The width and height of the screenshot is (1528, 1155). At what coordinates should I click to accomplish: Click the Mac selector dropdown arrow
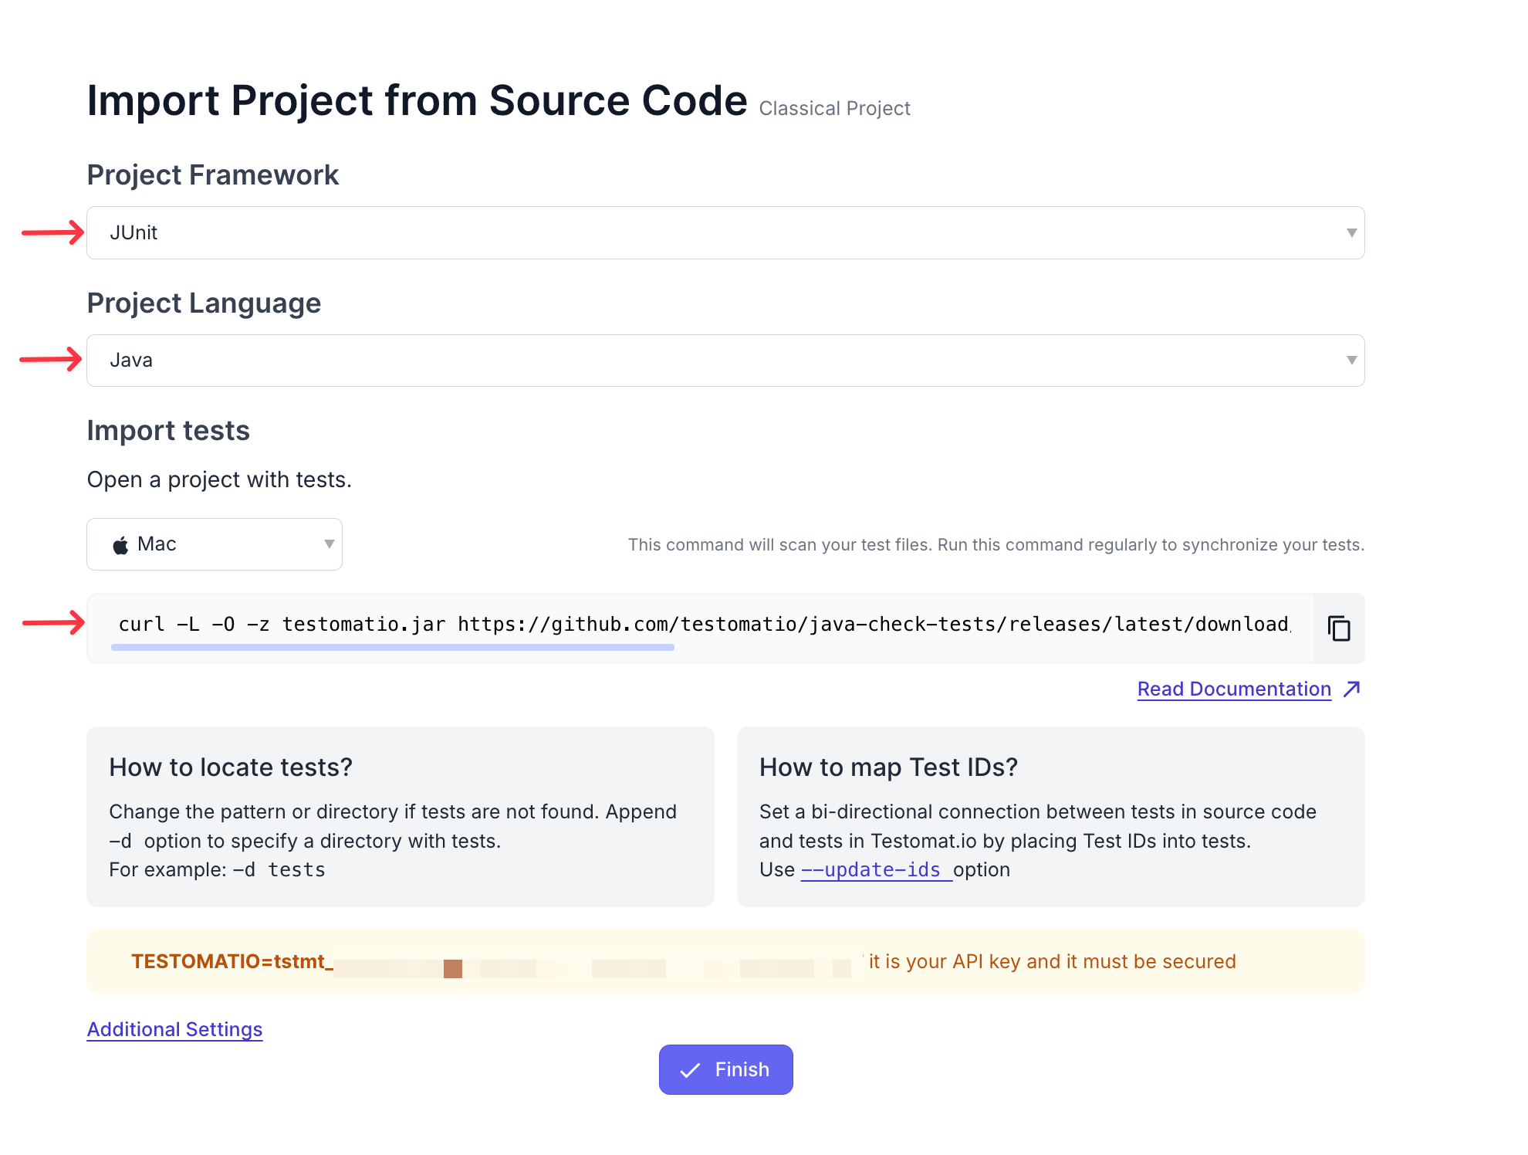coord(329,544)
